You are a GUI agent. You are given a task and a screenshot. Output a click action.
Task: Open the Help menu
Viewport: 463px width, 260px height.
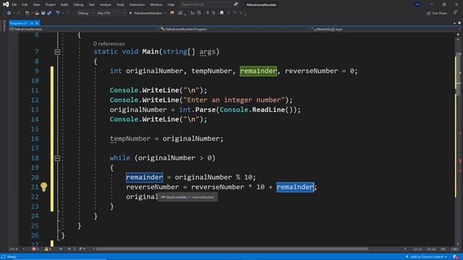171,5
